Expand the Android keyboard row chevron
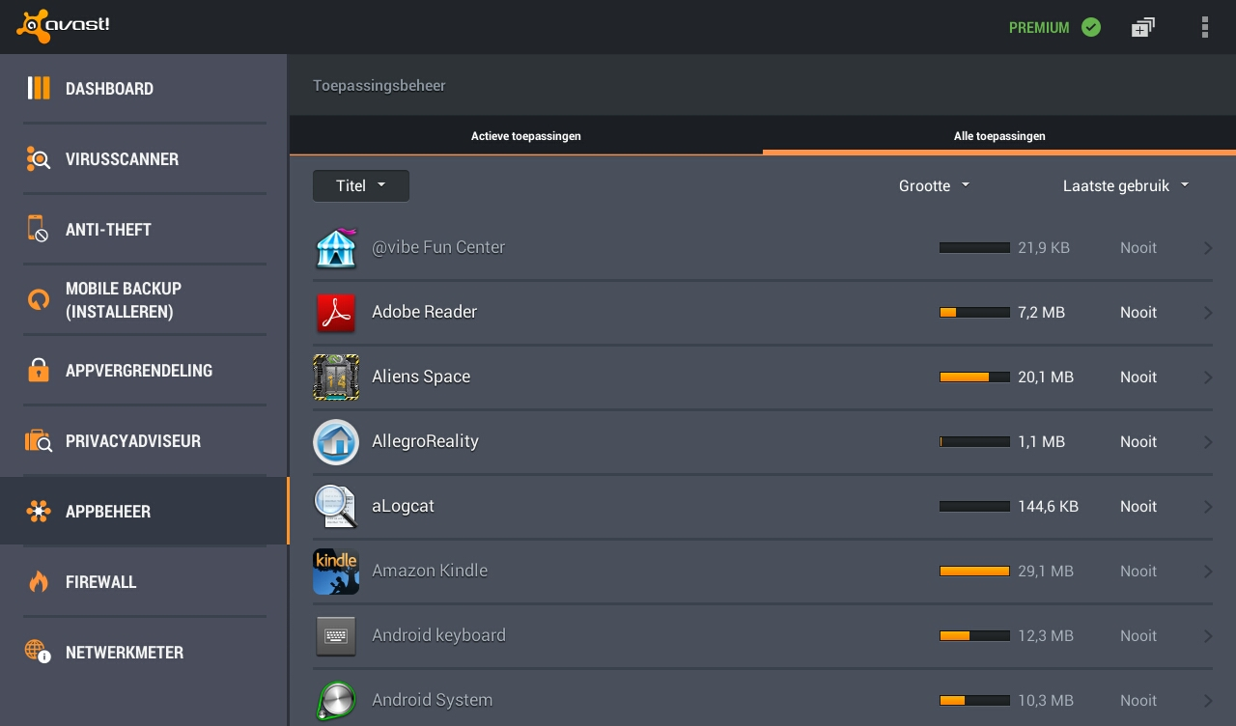 pos(1208,636)
